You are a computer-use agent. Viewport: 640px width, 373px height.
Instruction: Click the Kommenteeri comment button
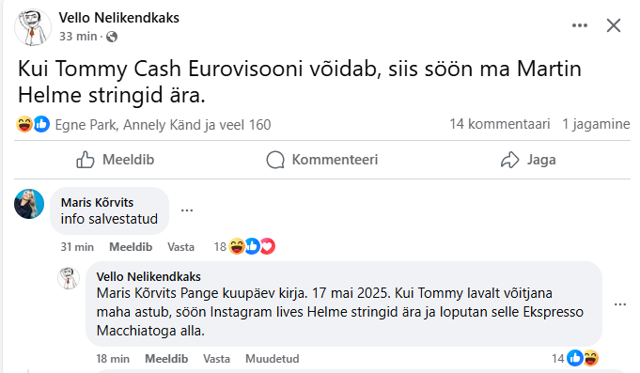[322, 160]
